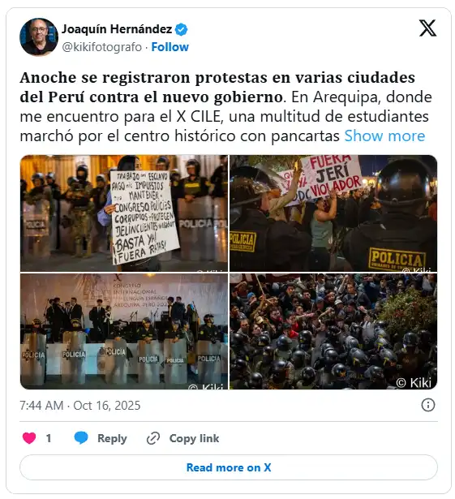The height and width of the screenshot is (499, 455).
Task: Open the X logo link
Action: click(427, 28)
